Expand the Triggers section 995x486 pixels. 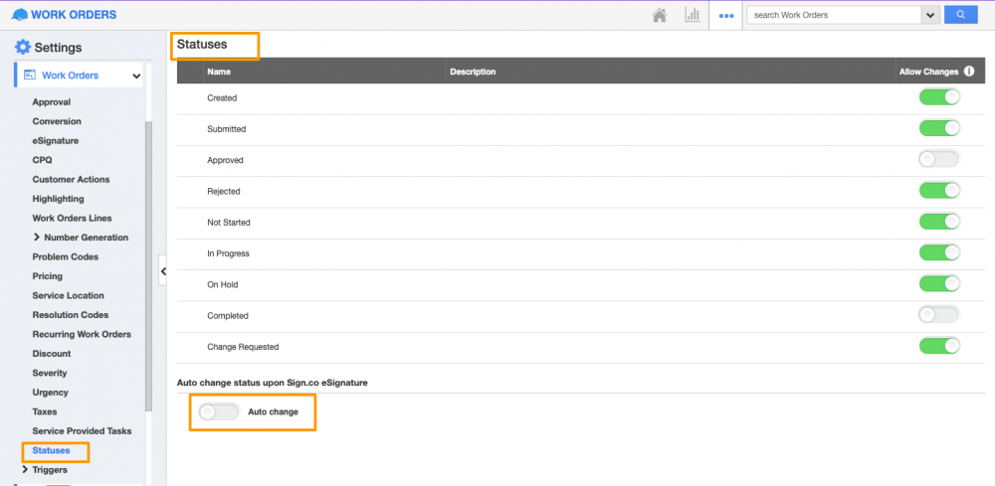point(25,469)
